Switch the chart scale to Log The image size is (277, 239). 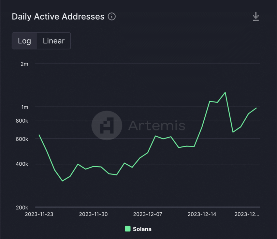24,41
